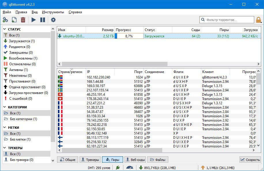Select the Загружаются (1) status filter
The image size is (264, 171).
(27, 41)
